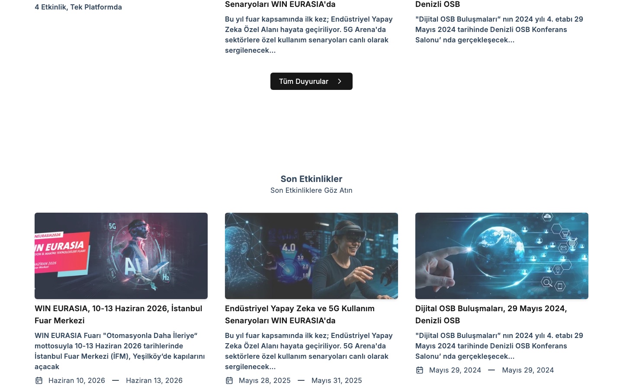
Task: Select the Mayıs 31, 2025 end date
Action: point(337,380)
